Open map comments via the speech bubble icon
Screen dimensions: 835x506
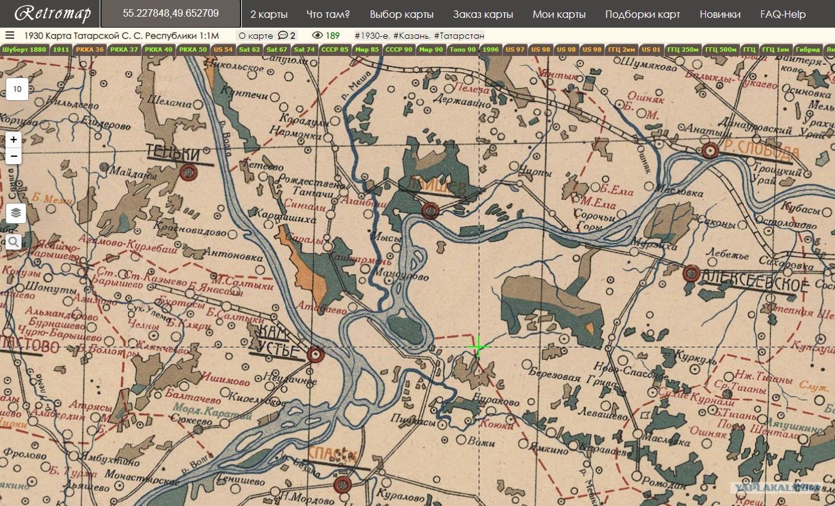[284, 36]
